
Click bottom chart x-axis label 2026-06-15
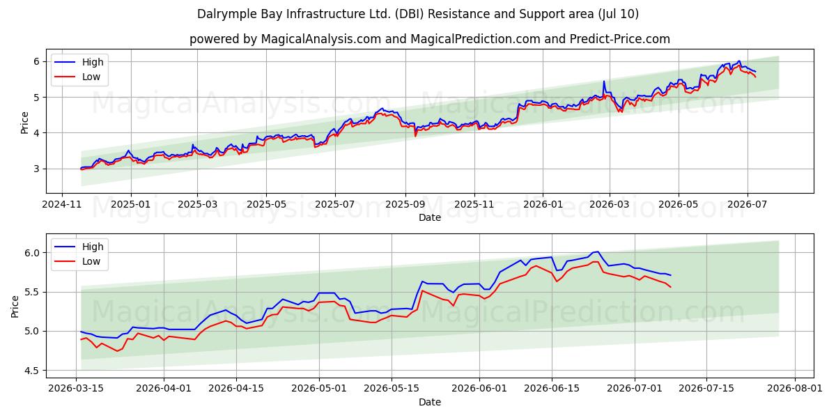(x=552, y=389)
